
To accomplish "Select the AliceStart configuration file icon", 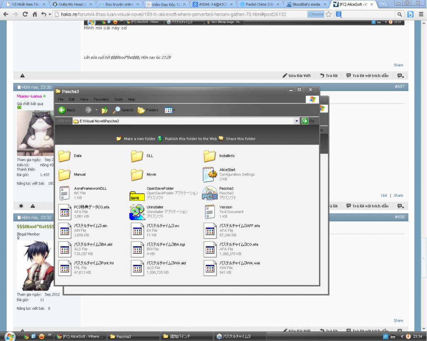I will pos(210,174).
